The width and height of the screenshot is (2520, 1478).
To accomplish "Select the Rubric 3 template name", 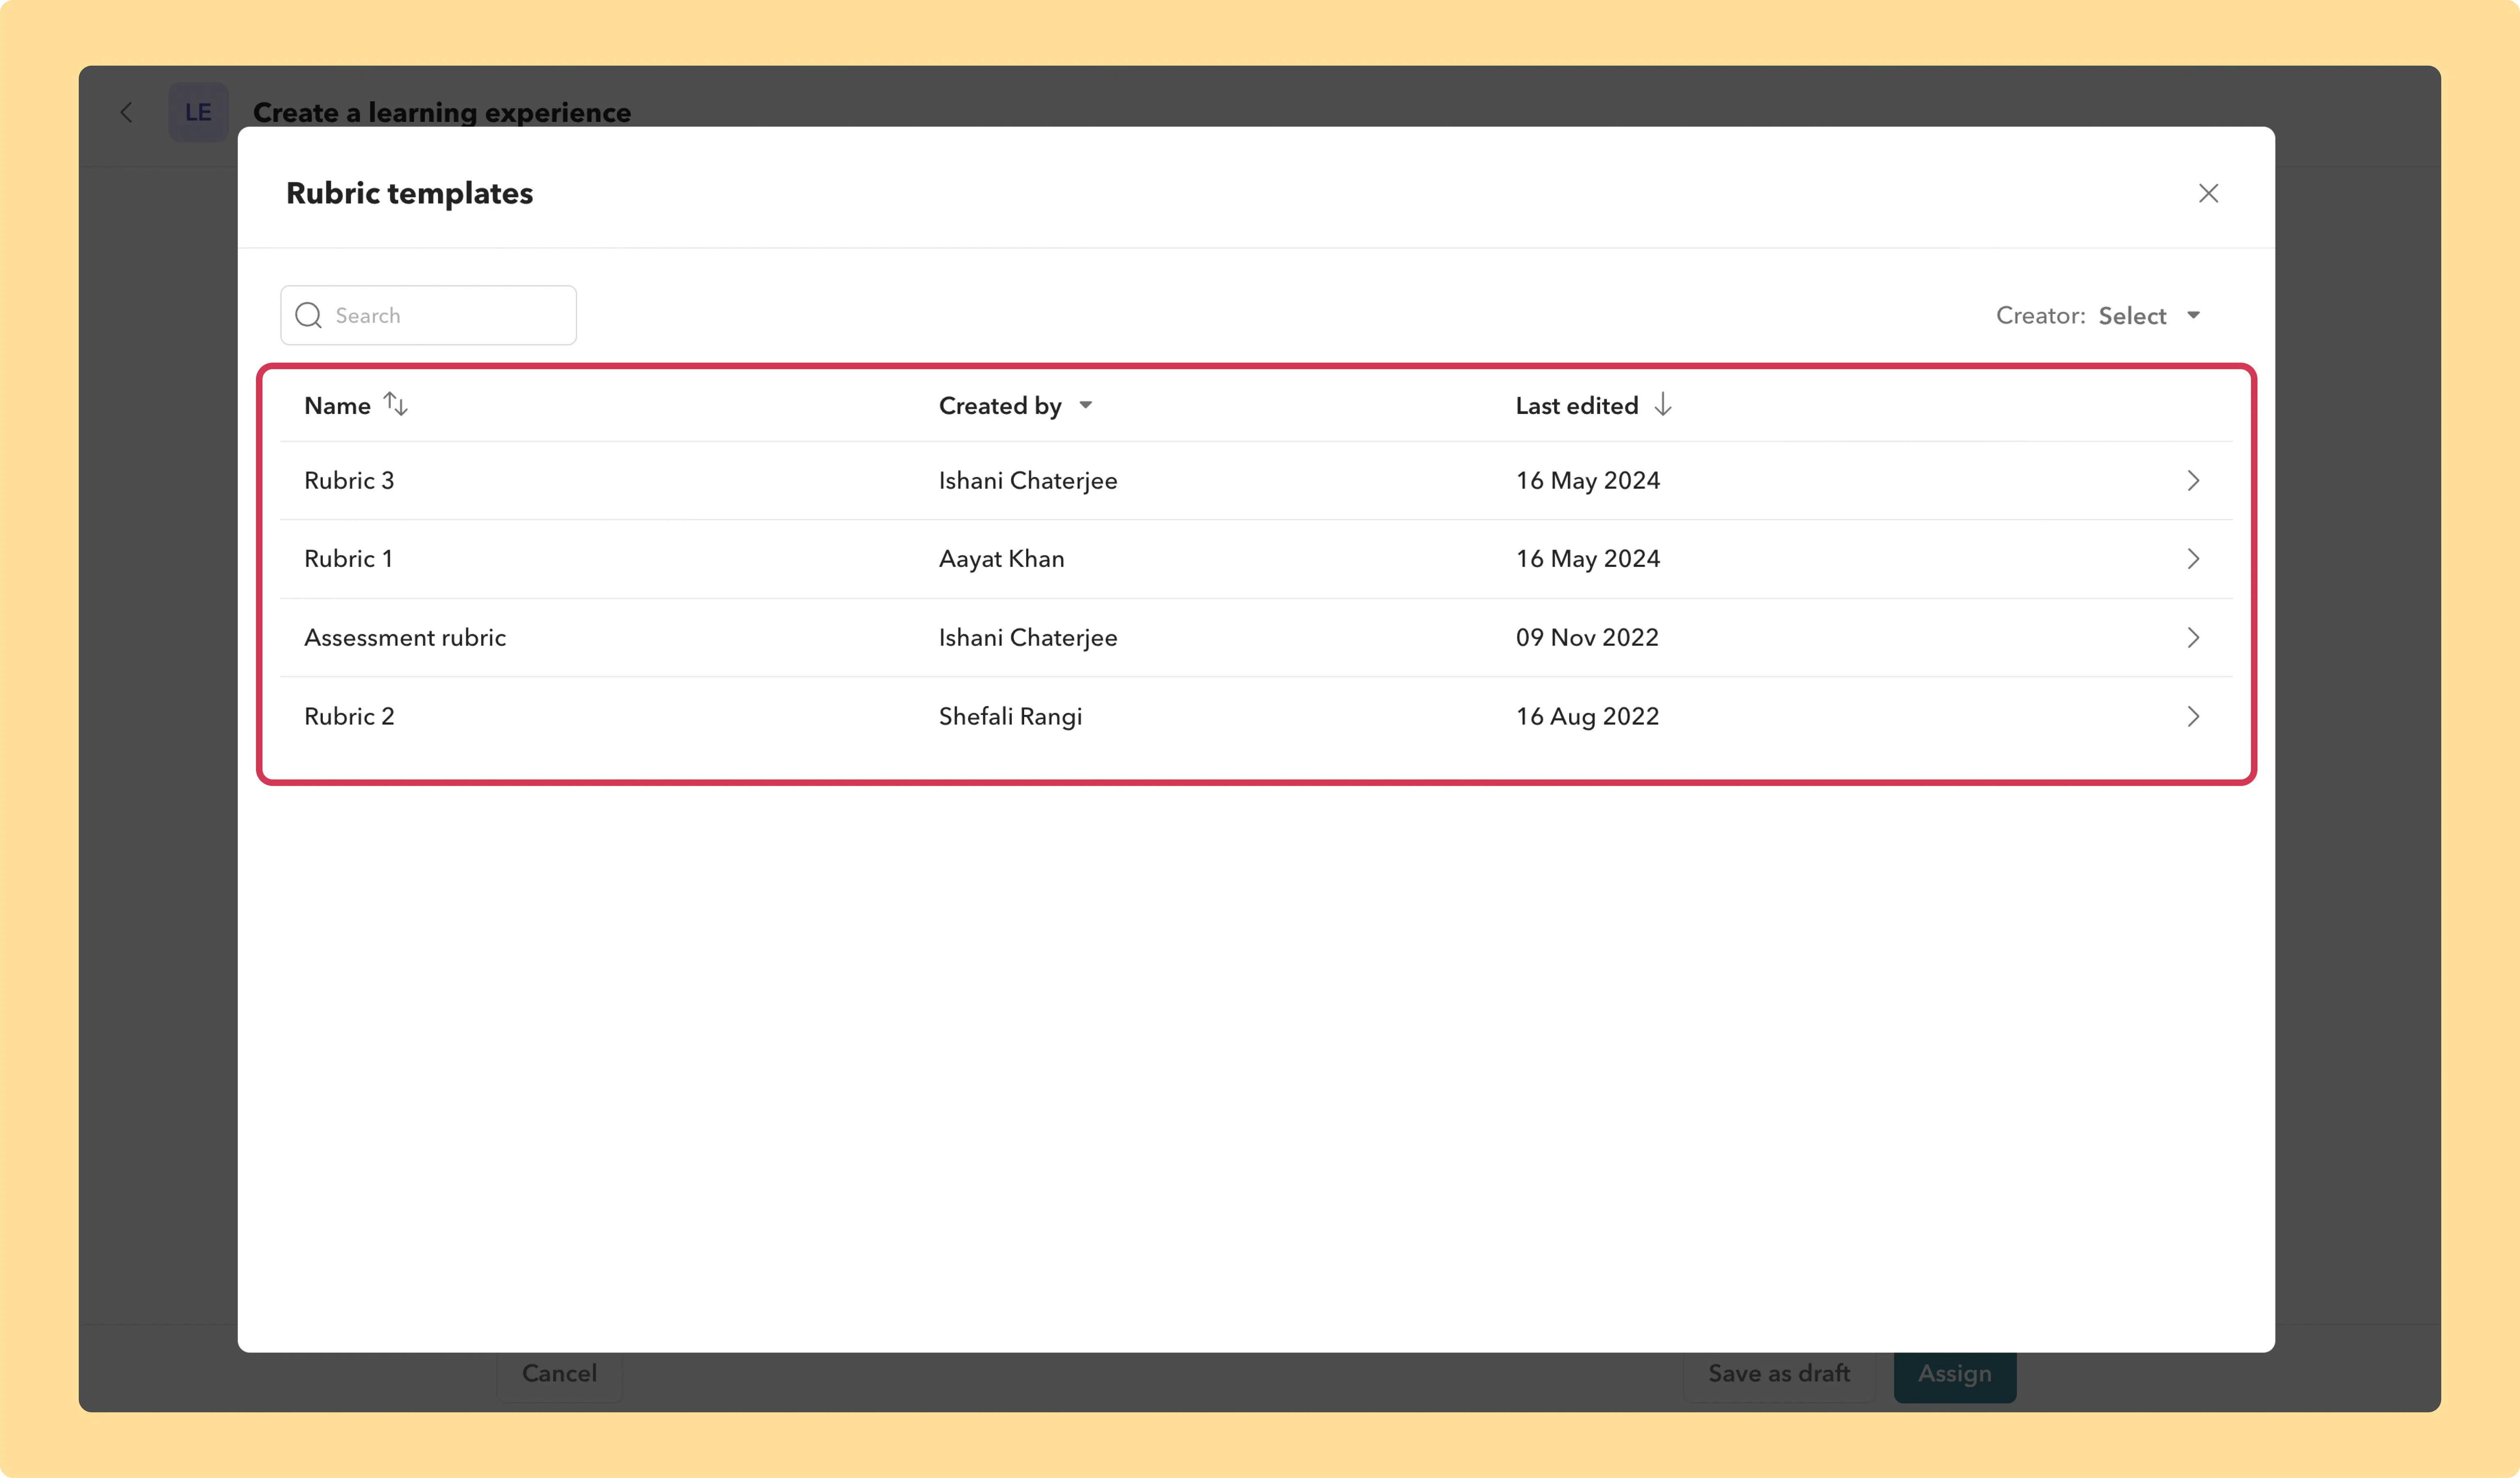I will coord(349,481).
